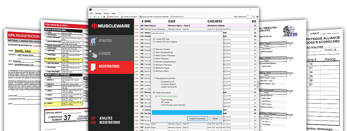Click the Enter Scores trophy icon
This screenshot has height=131, width=347.
tap(108, 17)
